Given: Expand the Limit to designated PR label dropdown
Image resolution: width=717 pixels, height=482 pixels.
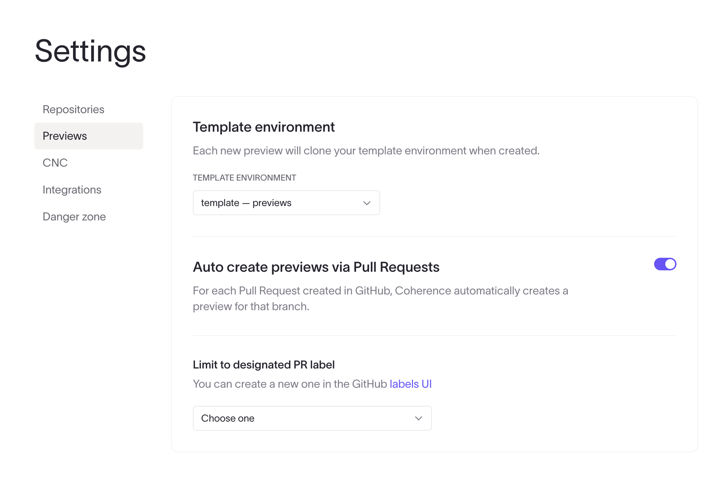Looking at the screenshot, I should click(312, 418).
